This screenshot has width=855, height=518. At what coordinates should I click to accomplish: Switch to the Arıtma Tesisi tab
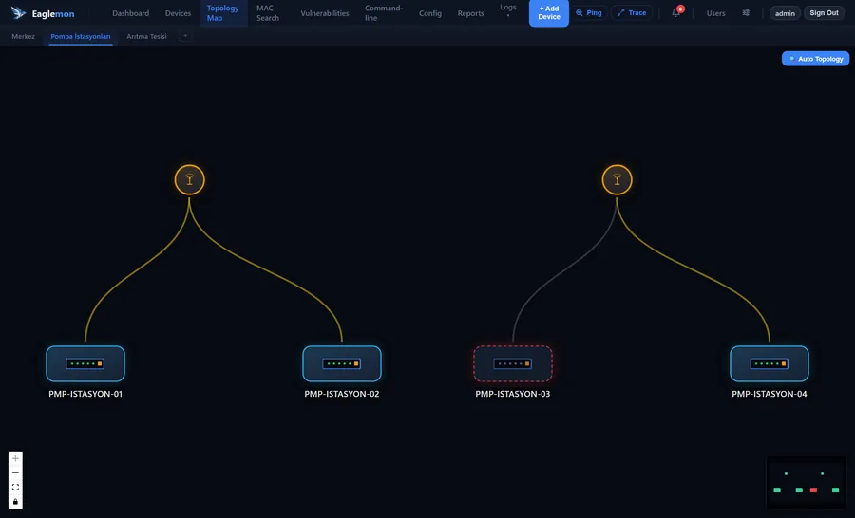(x=146, y=36)
